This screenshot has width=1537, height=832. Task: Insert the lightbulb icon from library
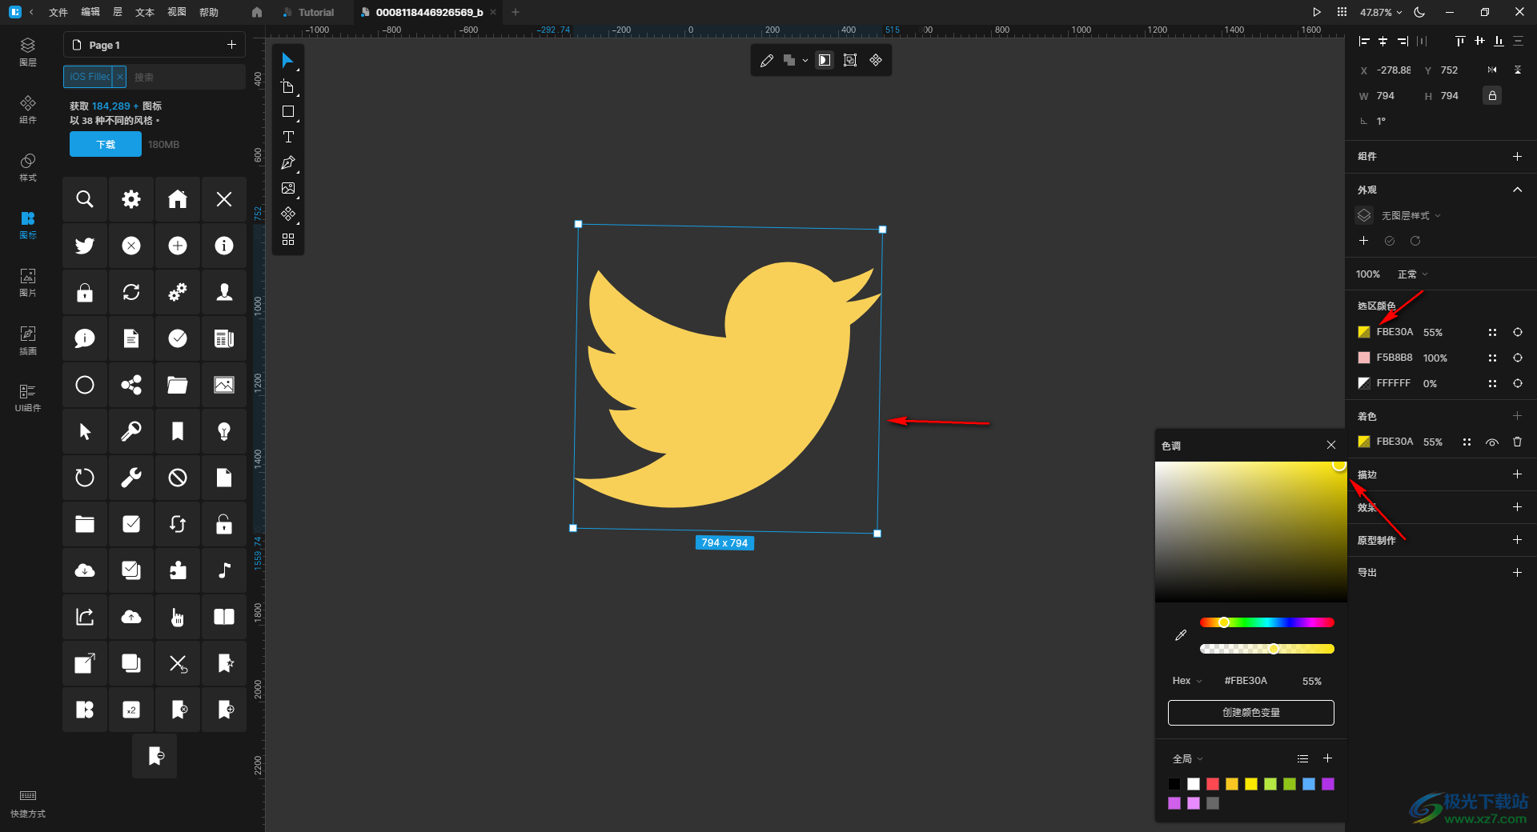pyautogui.click(x=224, y=431)
